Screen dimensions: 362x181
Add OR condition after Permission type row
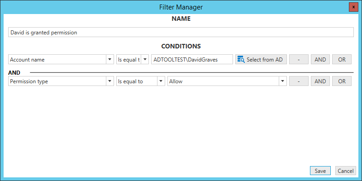[x=342, y=81]
